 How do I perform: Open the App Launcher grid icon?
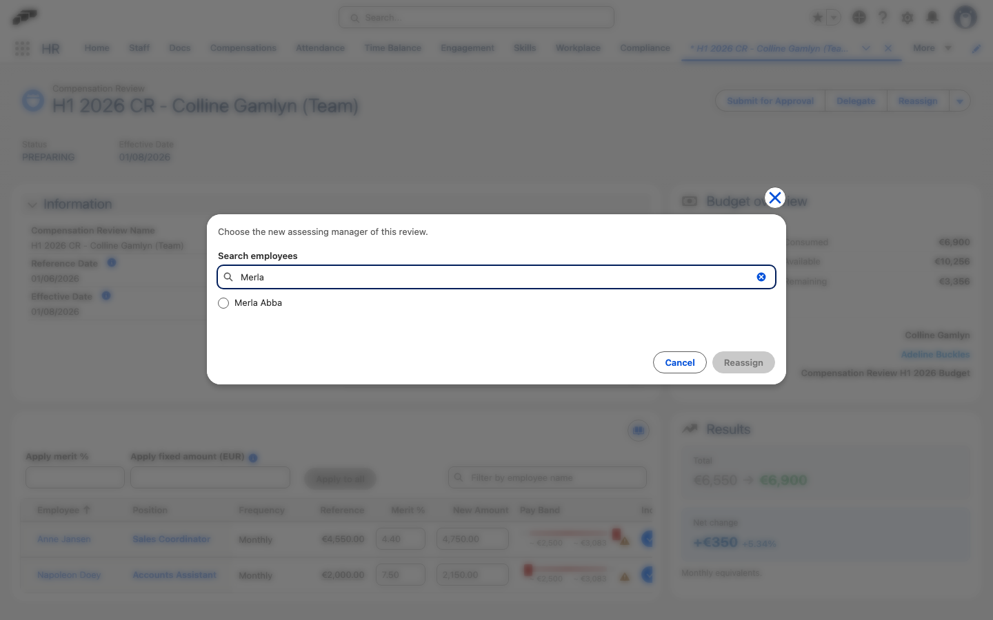click(22, 48)
